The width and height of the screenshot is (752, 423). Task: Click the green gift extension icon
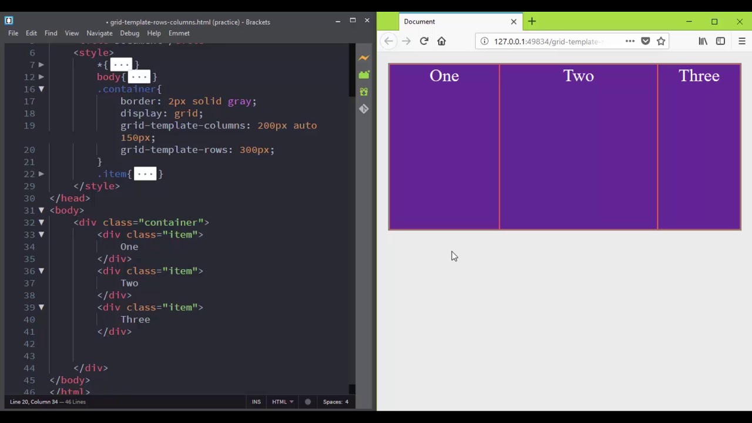pos(364,92)
